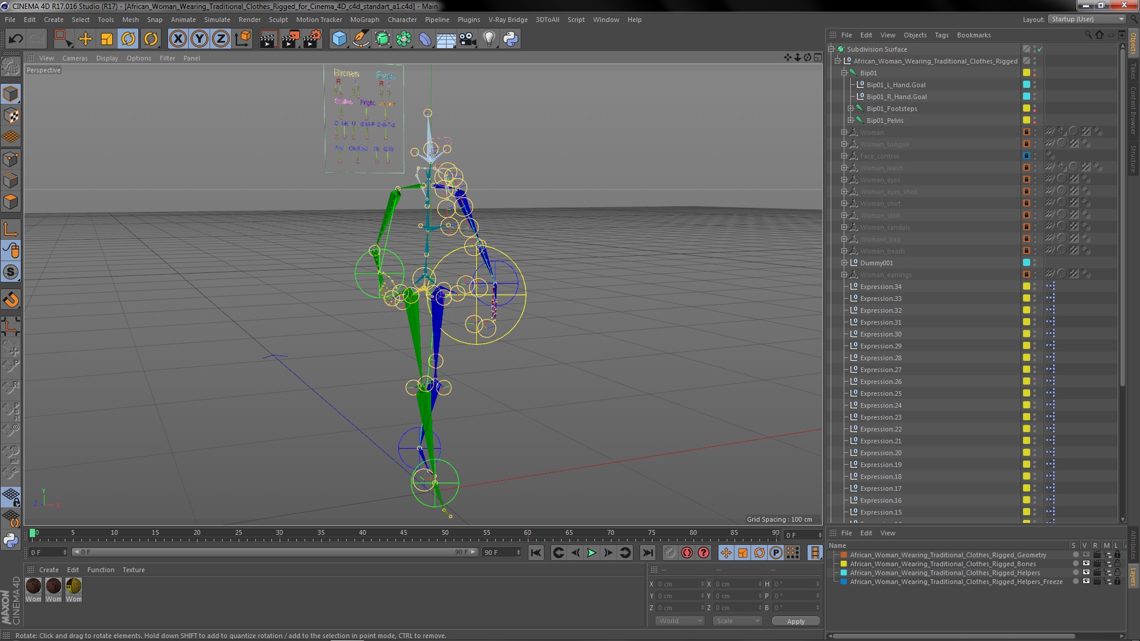Click the coordinate system icon
Viewport: 1140px width, 641px height.
pos(243,39)
